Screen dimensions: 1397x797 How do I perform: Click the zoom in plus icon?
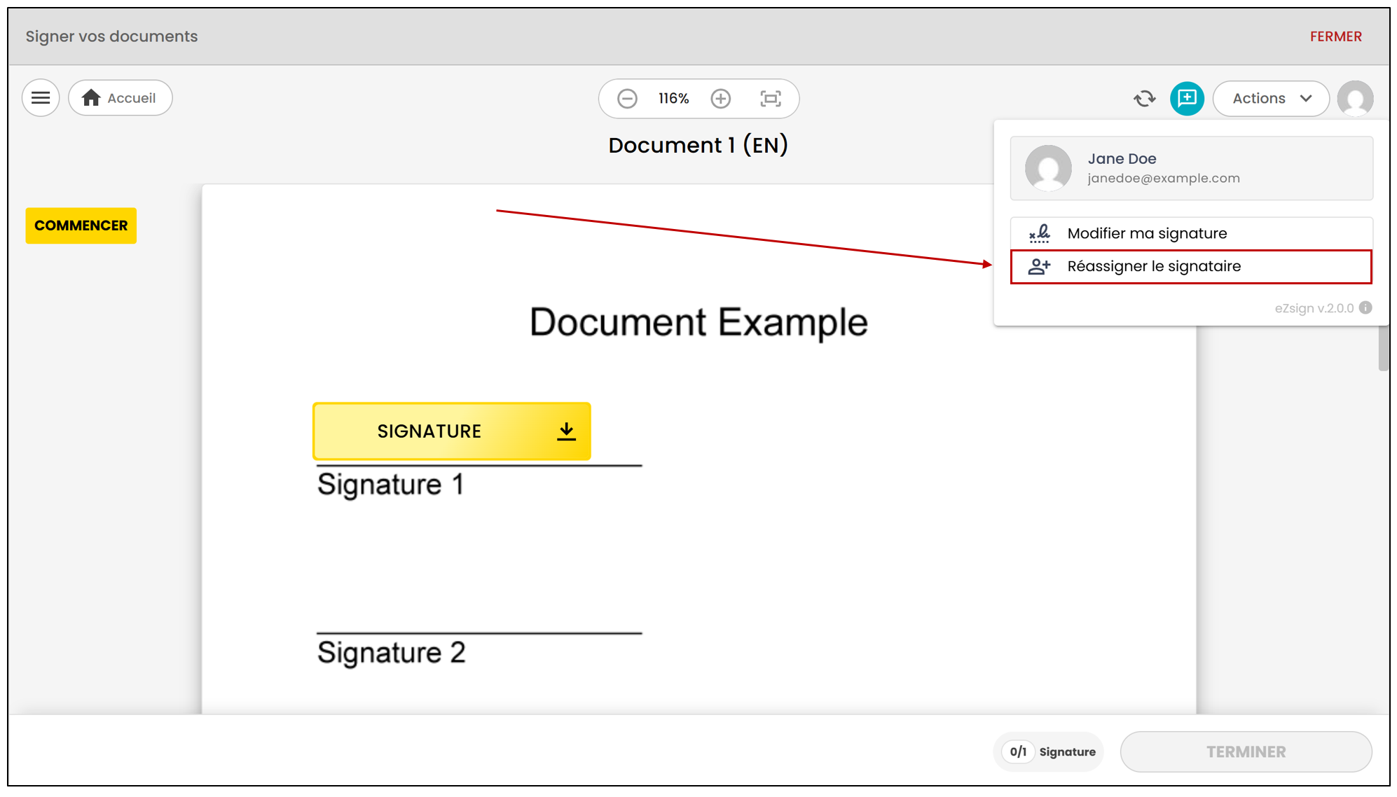720,99
